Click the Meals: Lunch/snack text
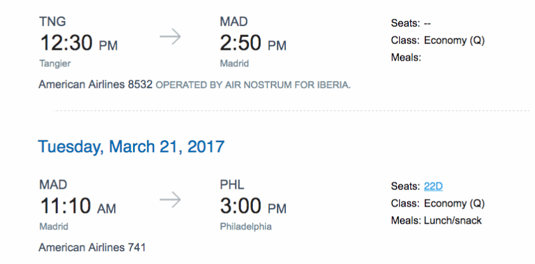The width and height of the screenshot is (535, 264). coord(436,221)
